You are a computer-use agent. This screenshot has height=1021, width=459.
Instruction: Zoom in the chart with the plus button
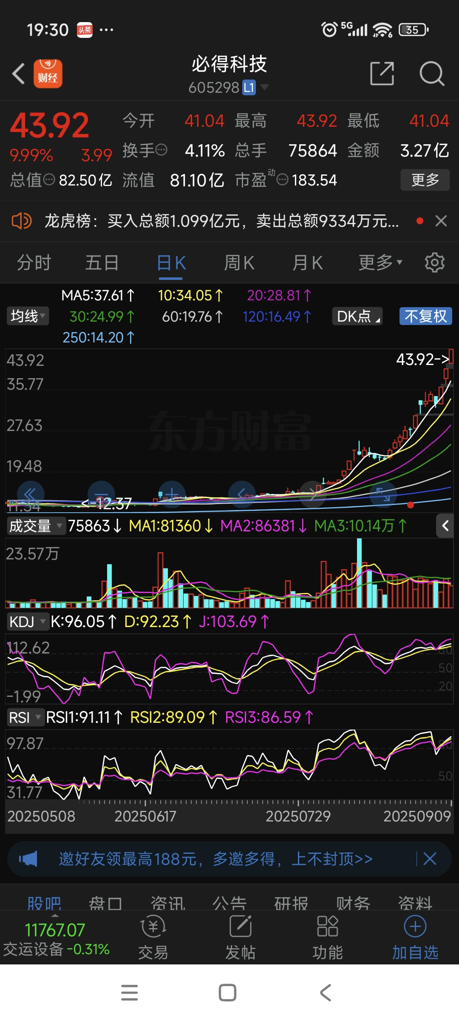(x=172, y=494)
